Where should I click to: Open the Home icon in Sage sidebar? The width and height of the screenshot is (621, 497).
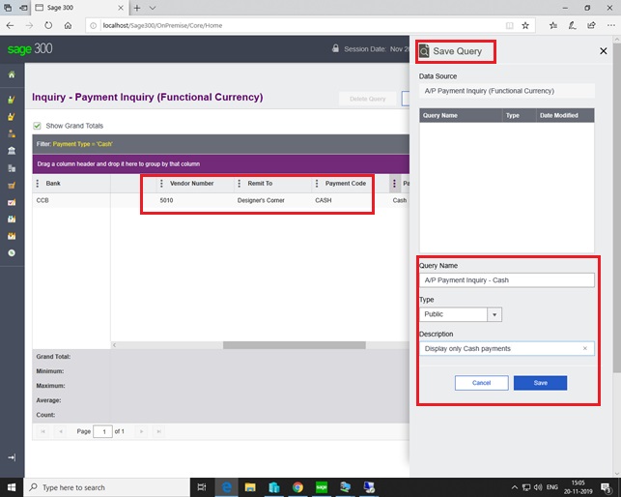(12, 74)
